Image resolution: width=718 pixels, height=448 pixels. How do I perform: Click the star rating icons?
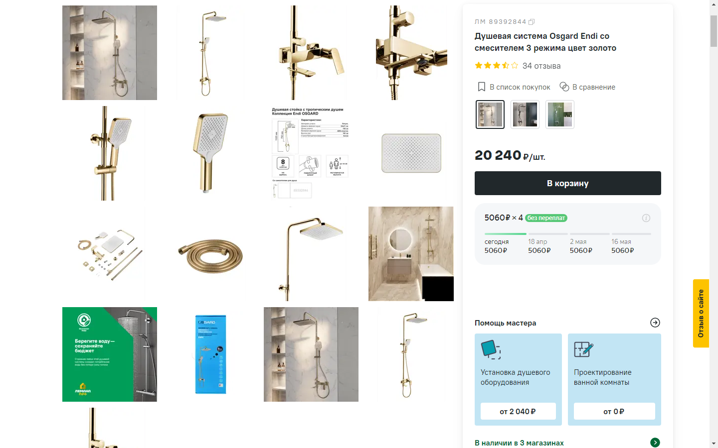point(497,66)
